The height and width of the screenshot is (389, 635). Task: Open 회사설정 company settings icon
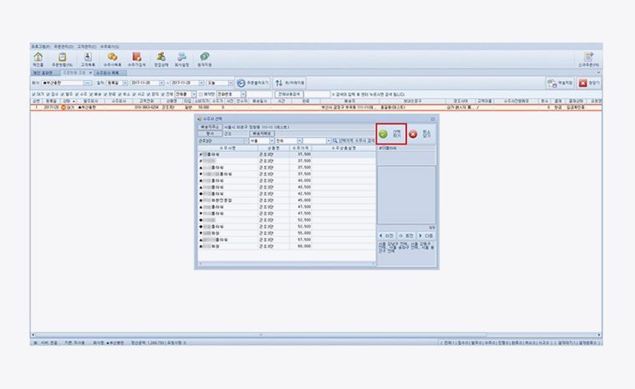[x=180, y=58]
